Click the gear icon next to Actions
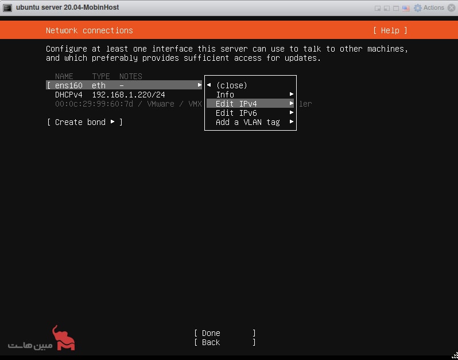Screen dimensions: 458x360 click(418, 8)
